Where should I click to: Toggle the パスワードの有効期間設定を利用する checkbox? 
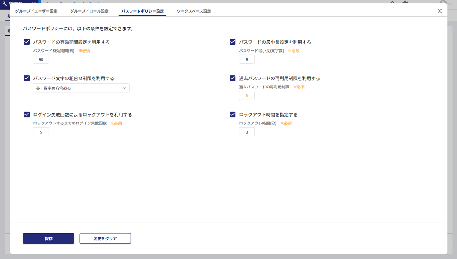pos(27,42)
